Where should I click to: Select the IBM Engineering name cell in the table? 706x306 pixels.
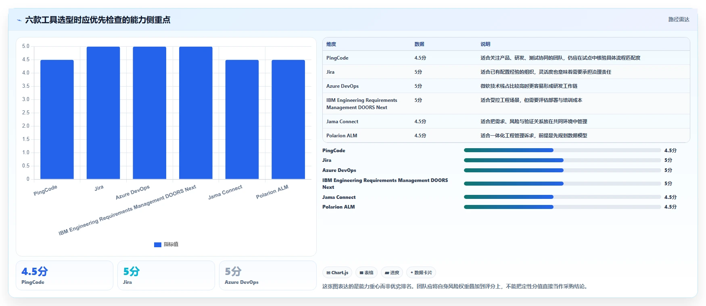(362, 104)
